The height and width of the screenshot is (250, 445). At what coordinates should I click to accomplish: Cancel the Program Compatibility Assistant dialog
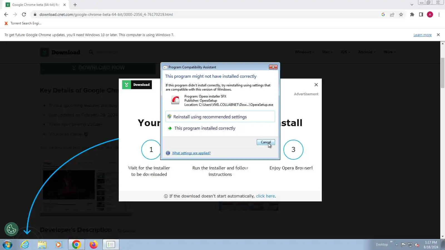[266, 142]
